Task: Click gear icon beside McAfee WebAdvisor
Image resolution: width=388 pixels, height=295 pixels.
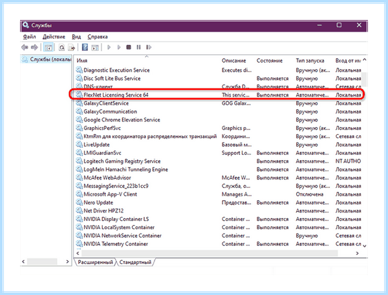Action: [79, 178]
